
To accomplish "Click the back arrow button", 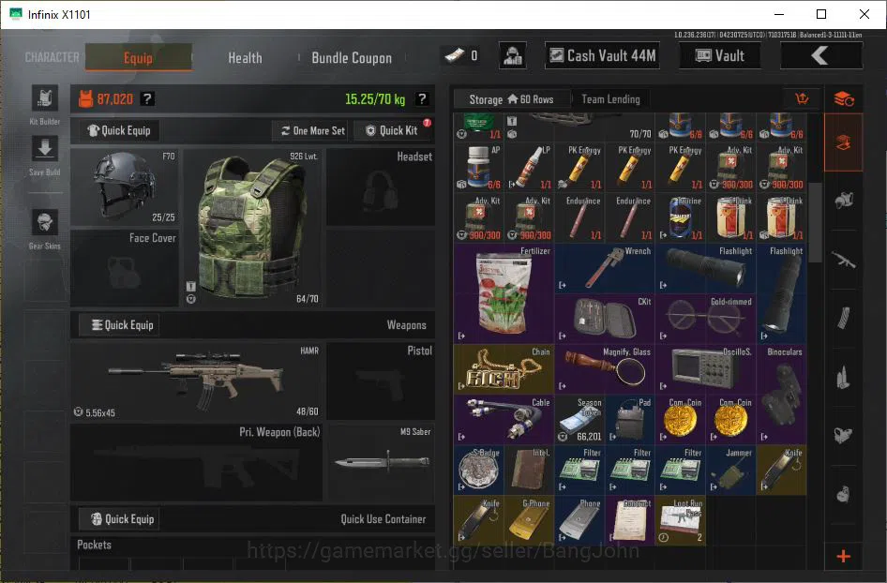I will tap(820, 55).
